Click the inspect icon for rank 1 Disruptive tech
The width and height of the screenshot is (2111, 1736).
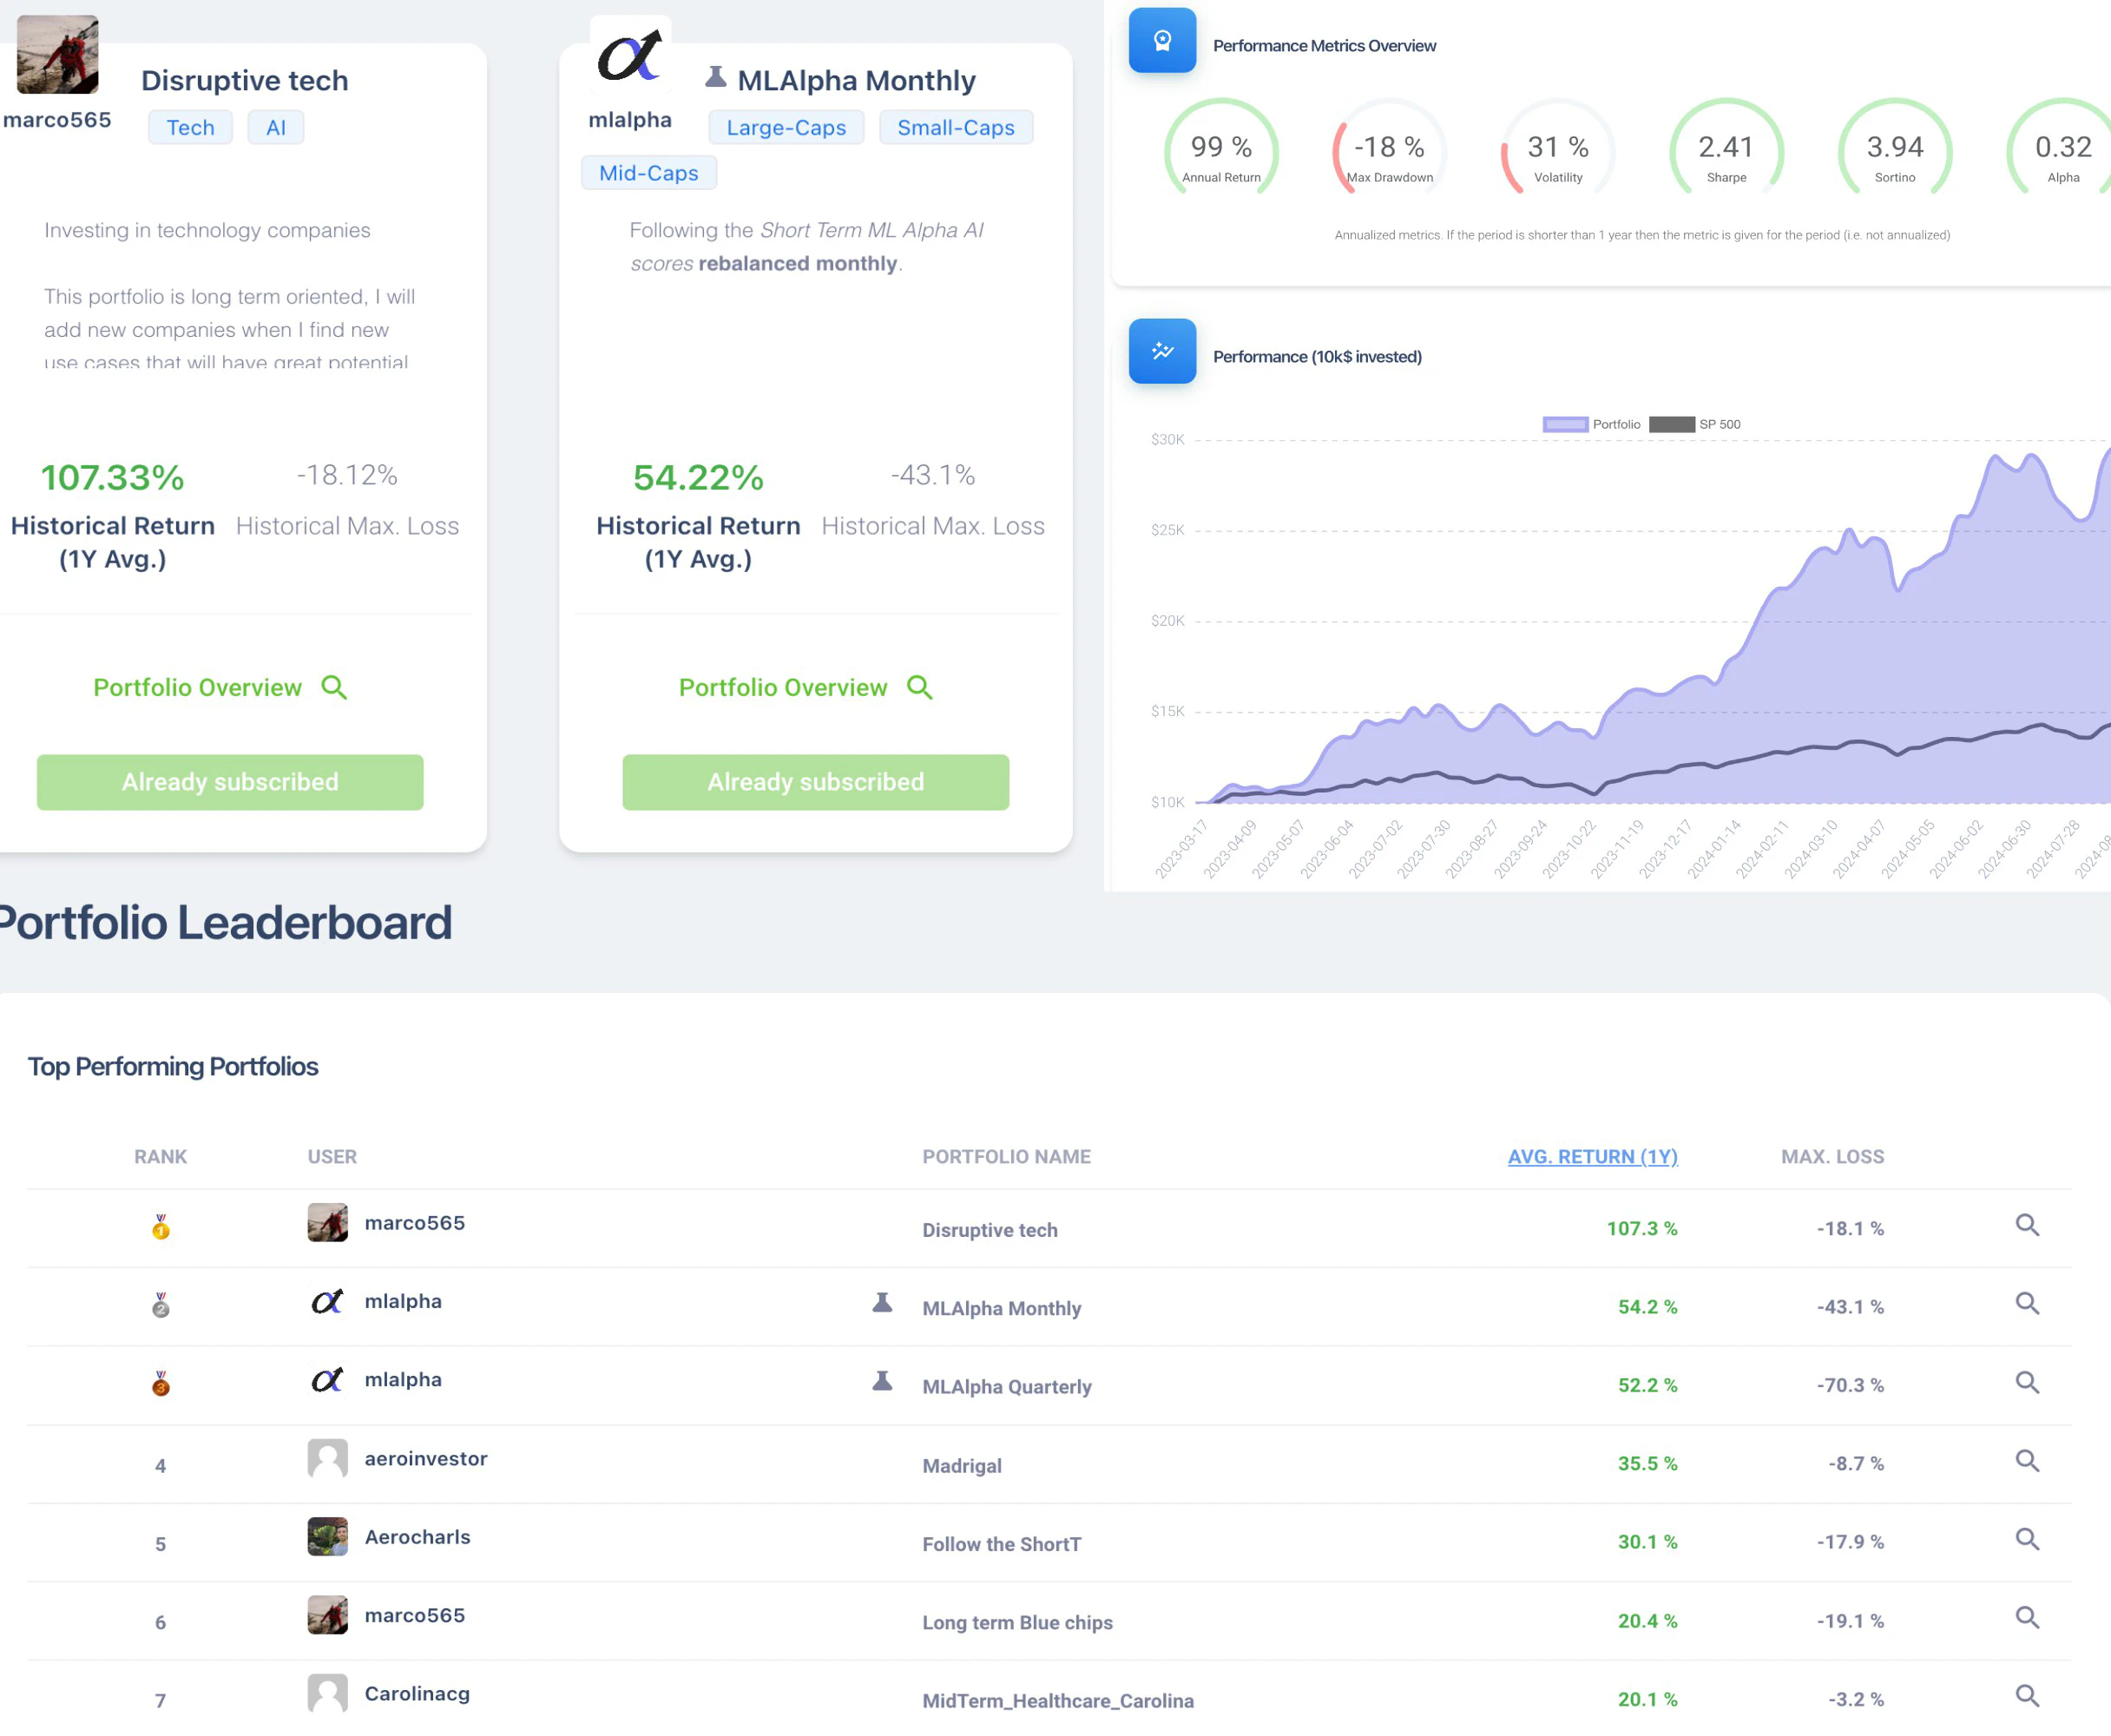click(x=2027, y=1226)
